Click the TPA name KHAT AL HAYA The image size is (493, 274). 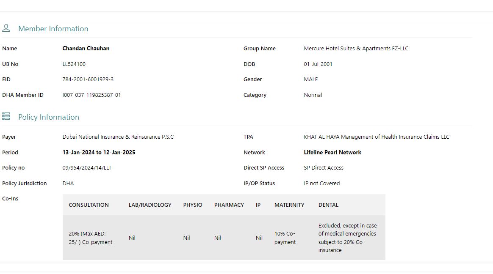click(x=377, y=137)
